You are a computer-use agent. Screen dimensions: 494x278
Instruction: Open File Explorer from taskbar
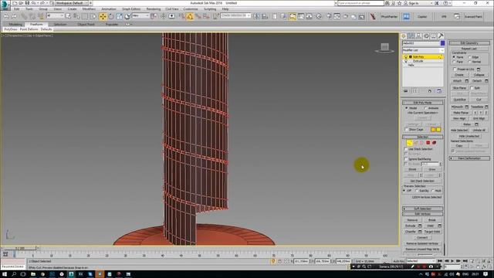point(32,274)
